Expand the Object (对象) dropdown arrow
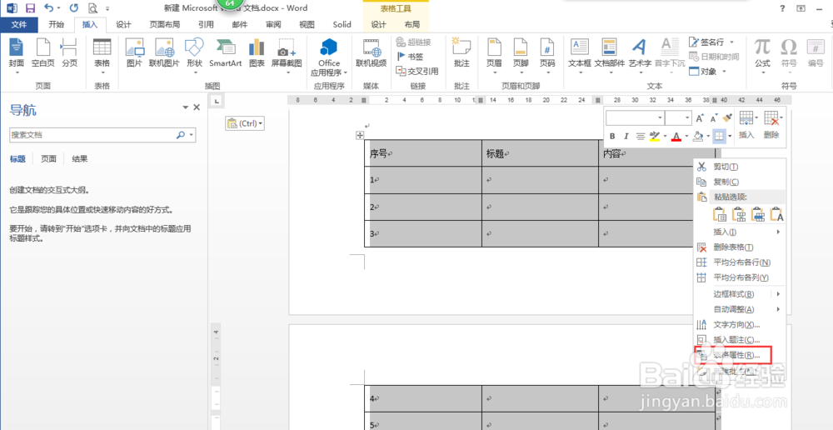 point(724,71)
